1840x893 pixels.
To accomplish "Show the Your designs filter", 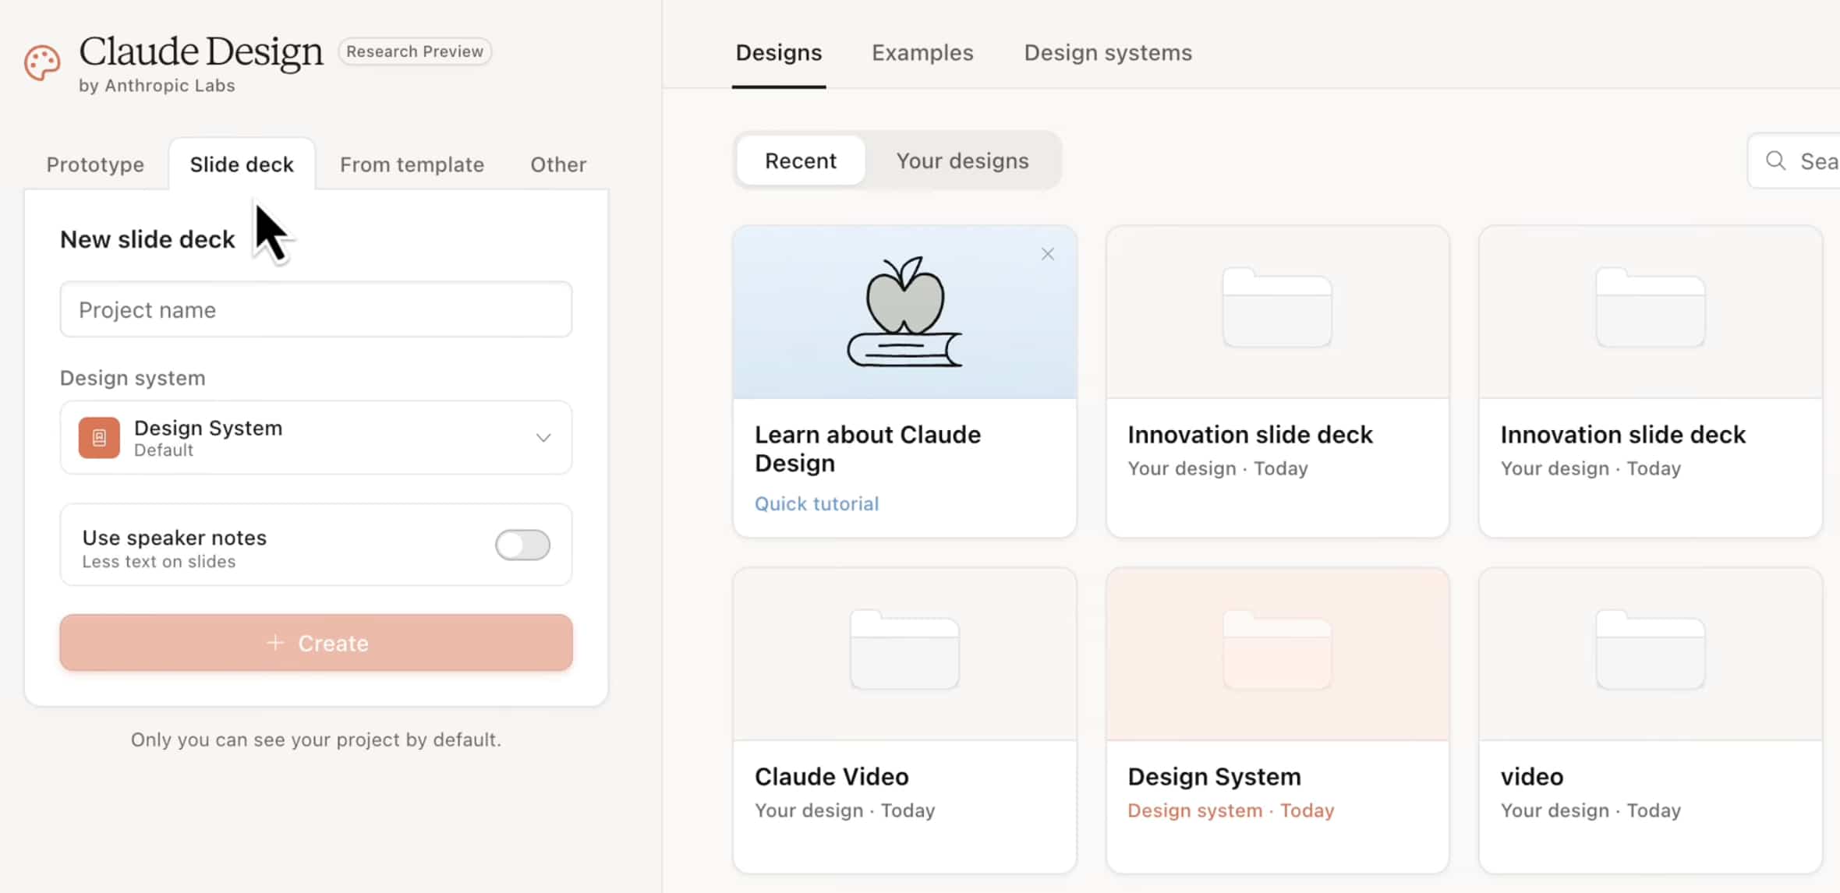I will click(962, 161).
